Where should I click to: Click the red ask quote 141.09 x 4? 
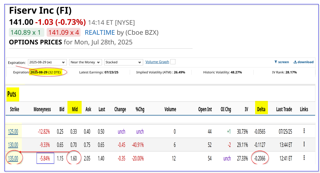pos(64,32)
